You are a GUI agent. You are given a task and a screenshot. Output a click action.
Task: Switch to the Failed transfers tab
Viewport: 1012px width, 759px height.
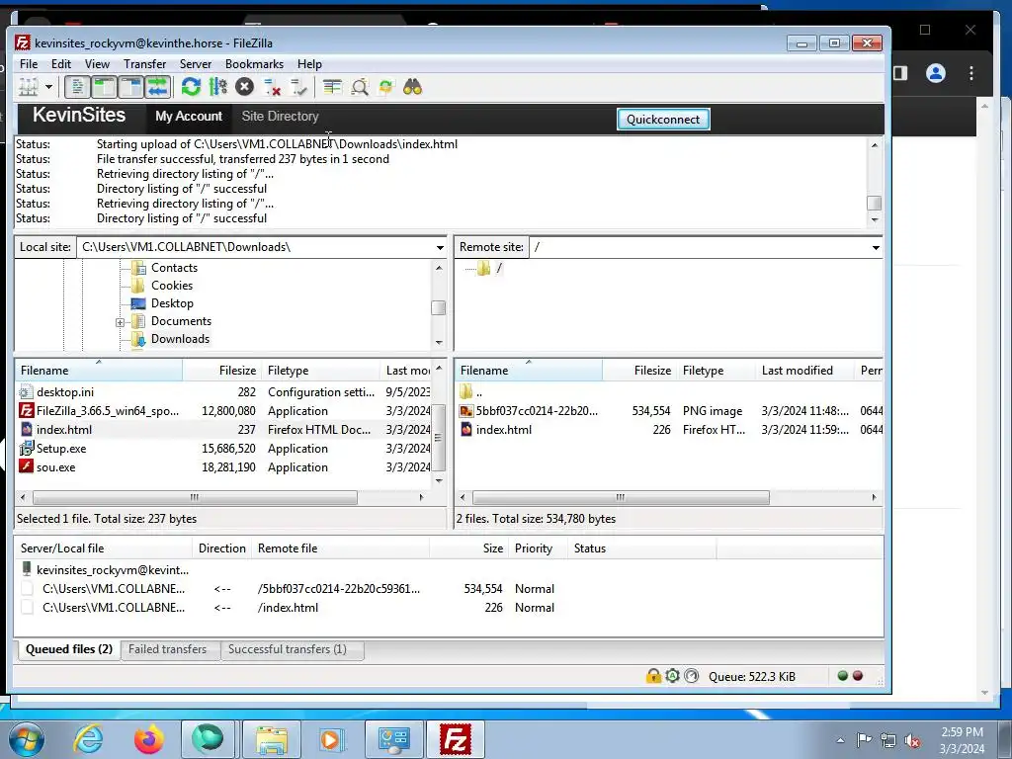[167, 649]
